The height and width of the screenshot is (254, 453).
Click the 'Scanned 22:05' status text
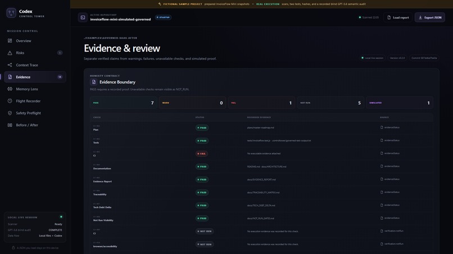[x=370, y=17]
